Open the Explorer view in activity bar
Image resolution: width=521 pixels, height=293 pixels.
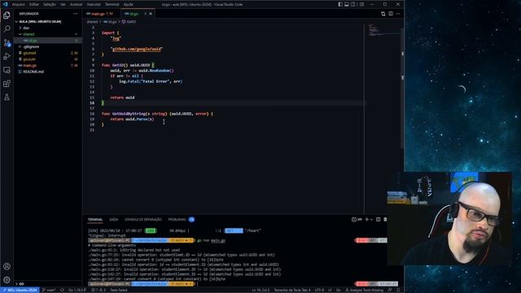pyautogui.click(x=7, y=15)
